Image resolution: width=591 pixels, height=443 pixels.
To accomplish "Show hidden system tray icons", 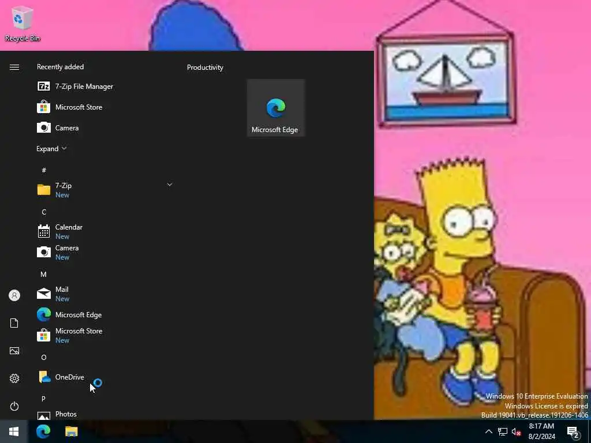I will (488, 431).
